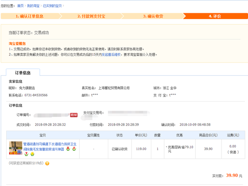The height and width of the screenshot is (186, 248).
Task: Select the 订单信息 tab
Action: 23,73
